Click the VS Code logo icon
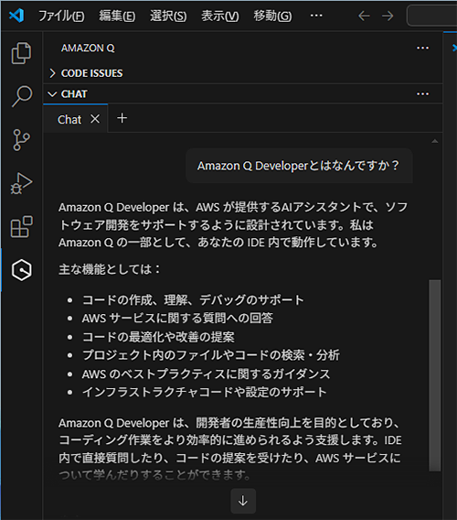The height and width of the screenshot is (520, 457). [16, 16]
